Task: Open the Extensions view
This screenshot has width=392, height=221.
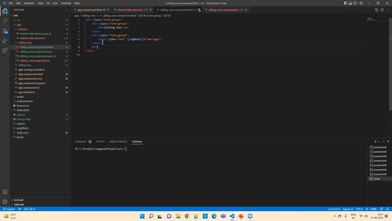Action: point(5,50)
